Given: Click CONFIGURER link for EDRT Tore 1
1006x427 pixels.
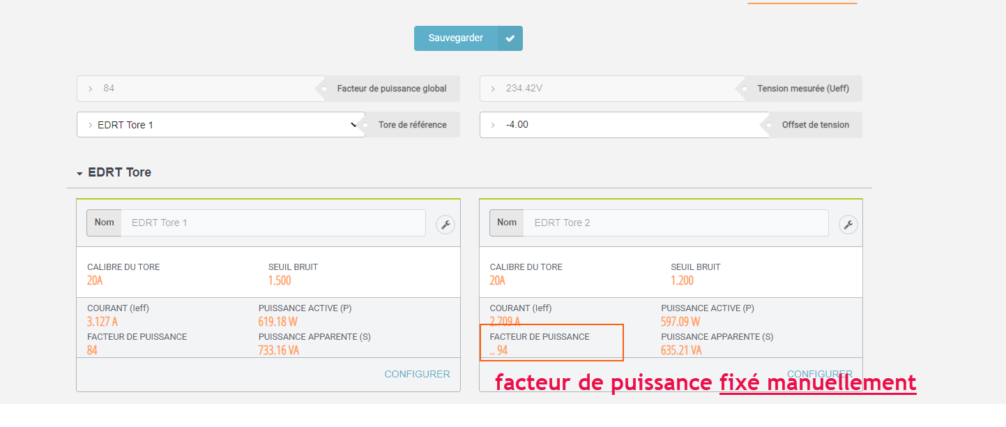Looking at the screenshot, I should click(418, 374).
